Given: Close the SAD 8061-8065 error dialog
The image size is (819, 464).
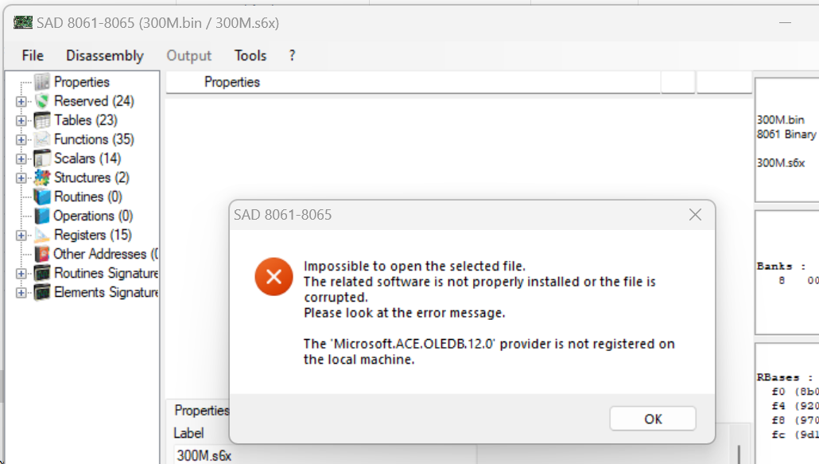Looking at the screenshot, I should [695, 215].
